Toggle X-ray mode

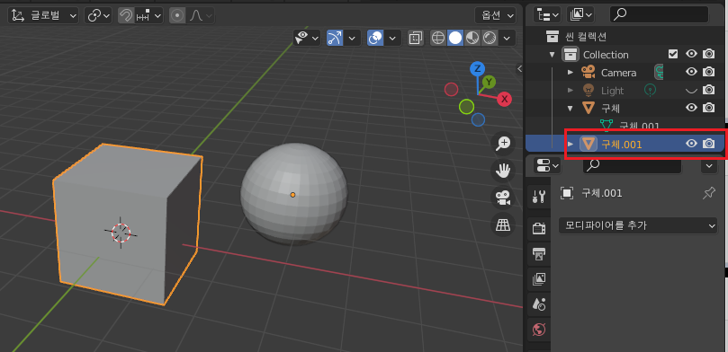click(415, 38)
